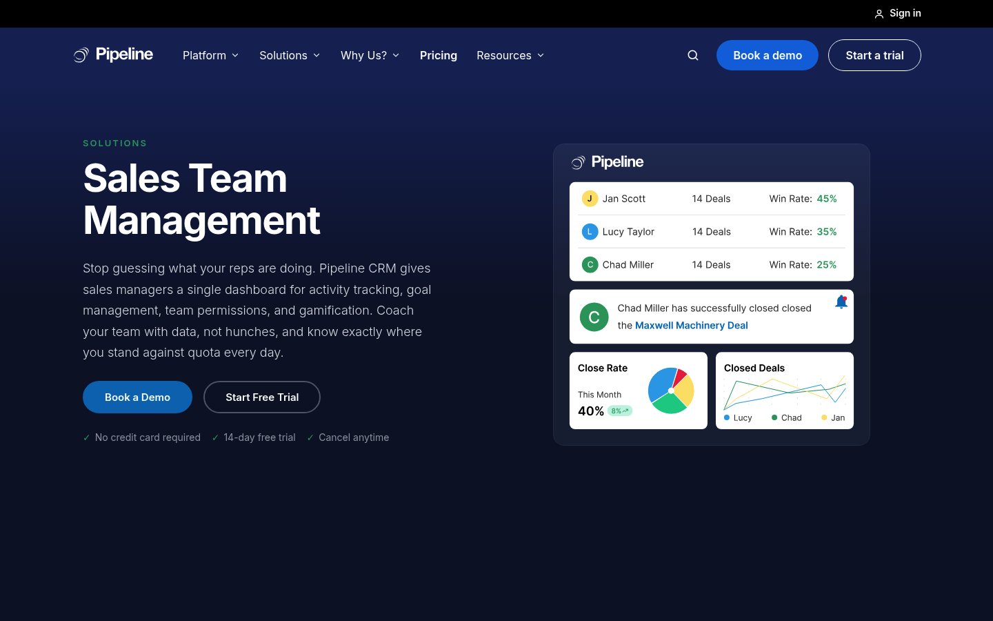Image resolution: width=993 pixels, height=621 pixels.
Task: Open the Resources dropdown menu
Action: 510,55
